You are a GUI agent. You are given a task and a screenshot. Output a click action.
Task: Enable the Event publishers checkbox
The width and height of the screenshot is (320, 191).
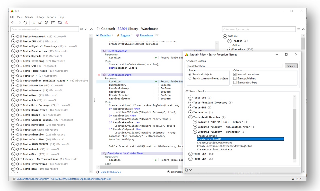[x=235, y=78]
